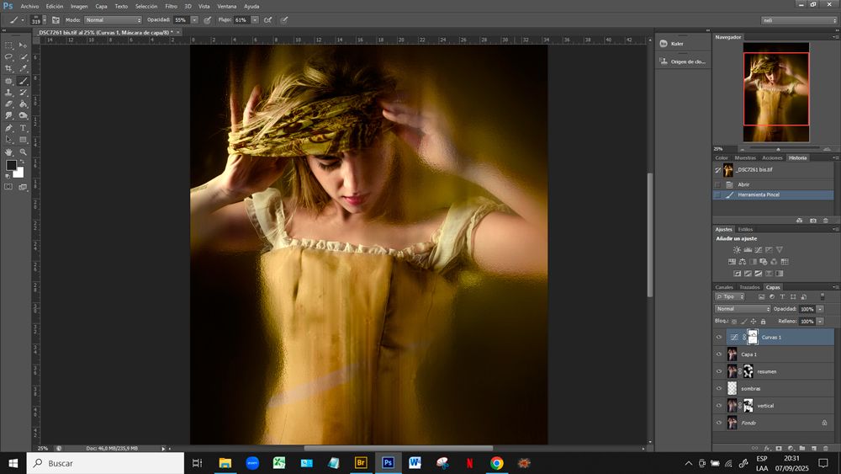The width and height of the screenshot is (841, 474).
Task: Select the Rectangular Marquee tool
Action: 8,45
